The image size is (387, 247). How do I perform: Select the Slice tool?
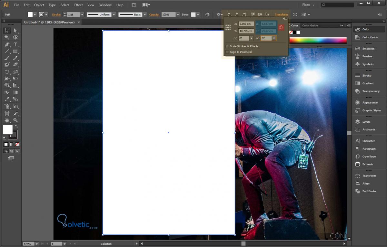click(15, 113)
